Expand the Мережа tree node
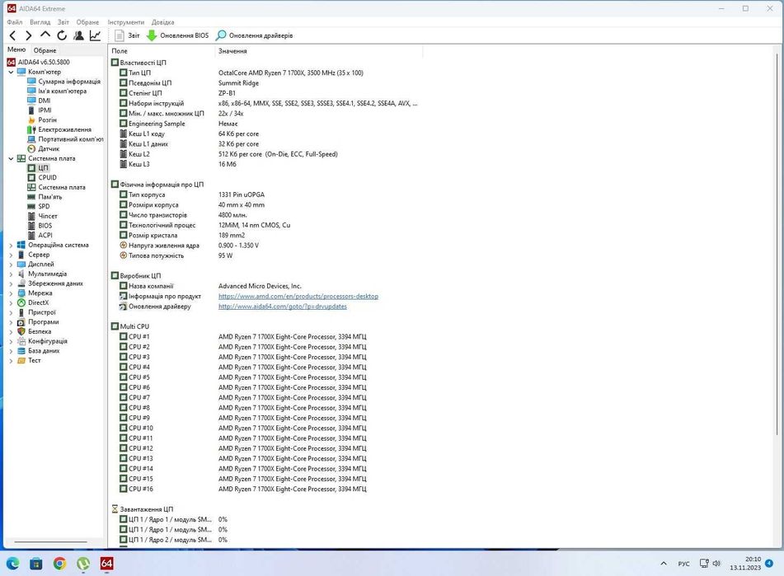Screen dimensions: 784x576 (11, 293)
